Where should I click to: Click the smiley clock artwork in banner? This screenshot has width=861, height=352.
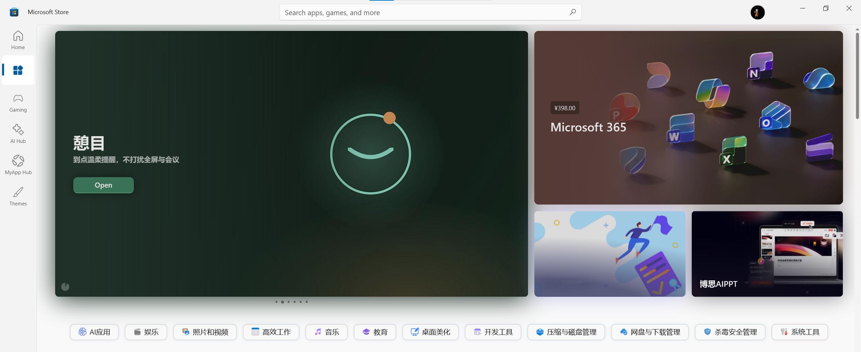click(371, 153)
